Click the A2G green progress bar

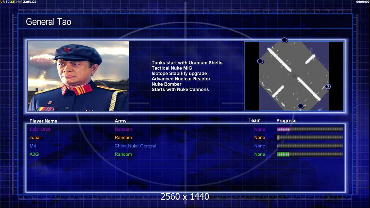(310, 154)
